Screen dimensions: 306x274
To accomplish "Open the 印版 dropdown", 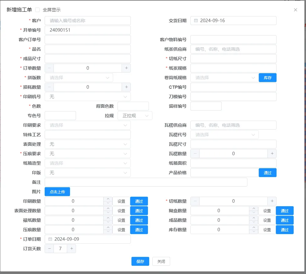I will tap(88, 173).
